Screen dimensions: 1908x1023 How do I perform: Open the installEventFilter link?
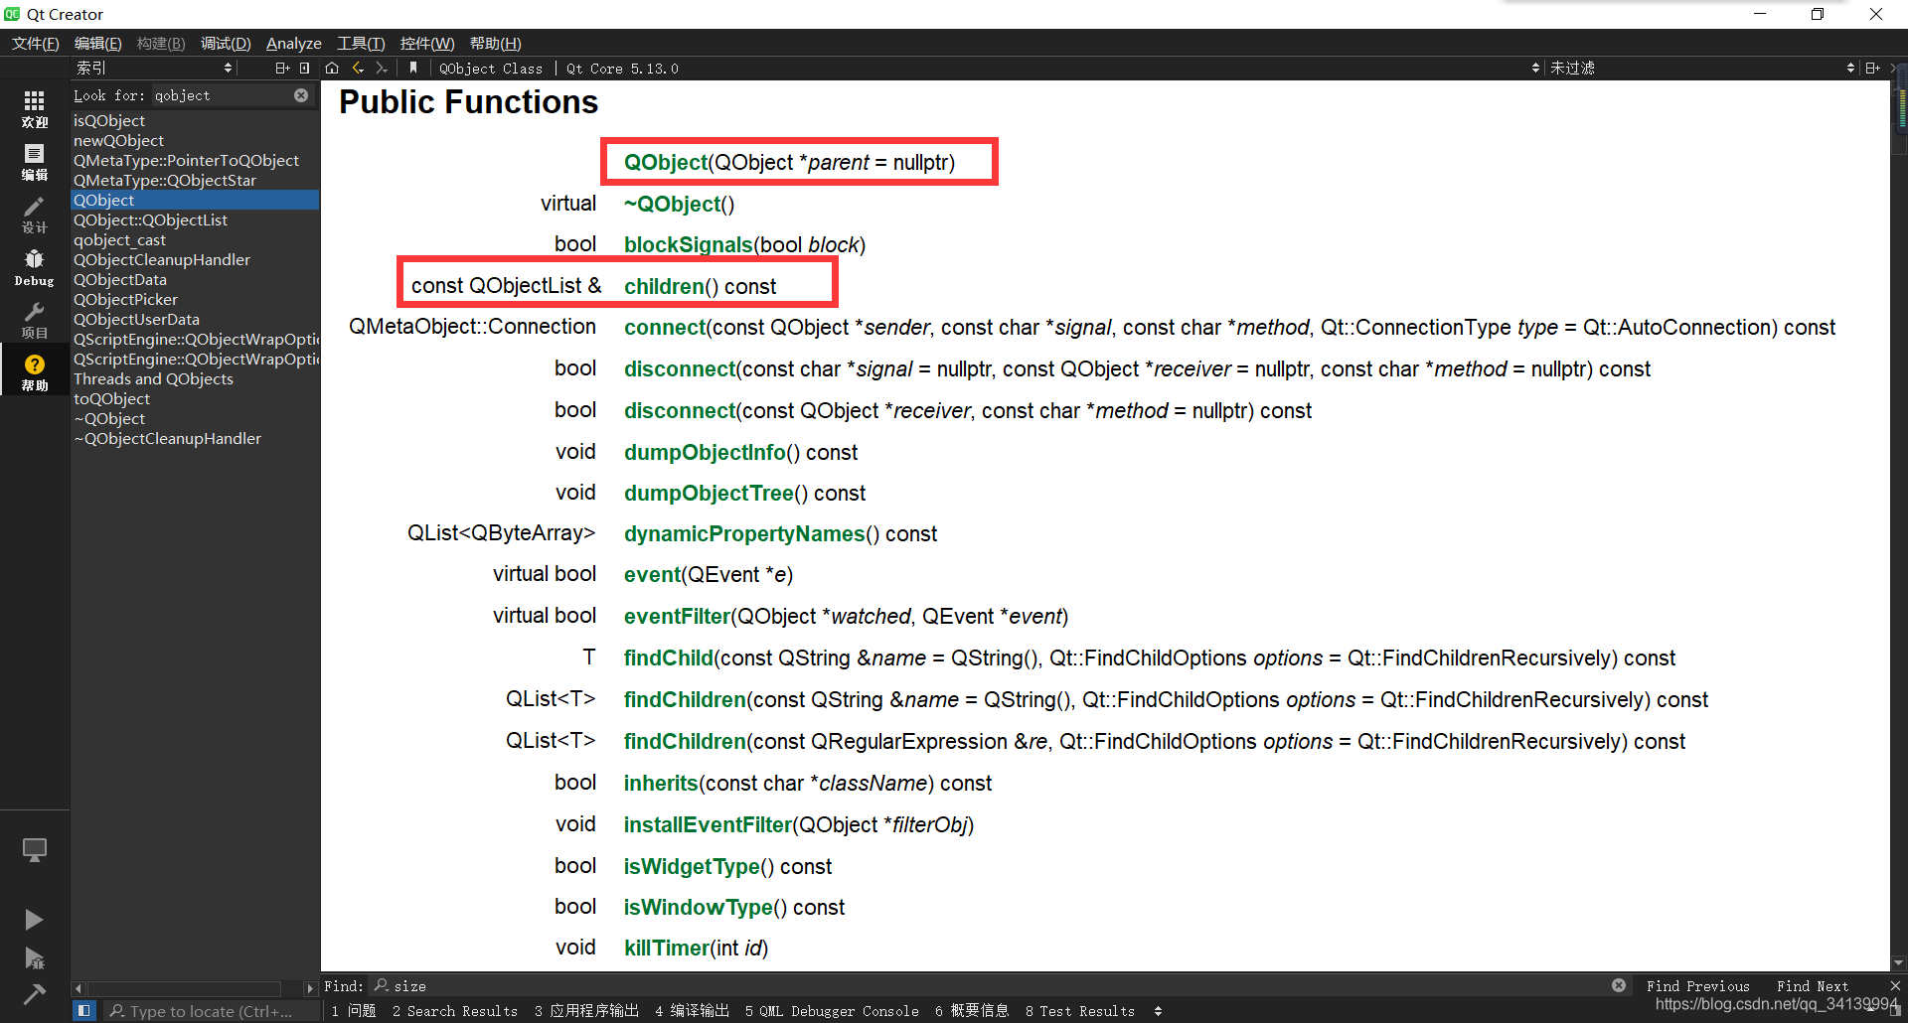pos(708,825)
